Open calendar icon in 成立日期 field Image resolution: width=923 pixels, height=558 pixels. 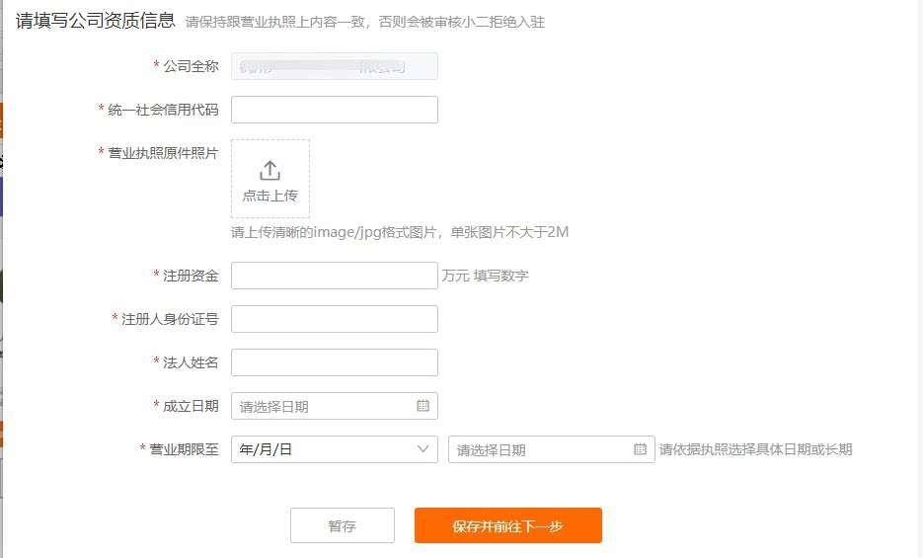pos(423,406)
